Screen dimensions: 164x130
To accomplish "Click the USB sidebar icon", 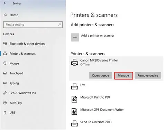I will pyautogui.click(x=5, y=113).
